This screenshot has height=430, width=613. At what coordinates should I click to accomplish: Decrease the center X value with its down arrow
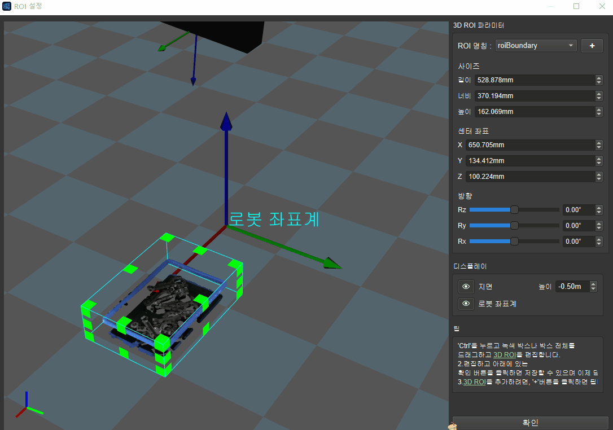tap(599, 147)
